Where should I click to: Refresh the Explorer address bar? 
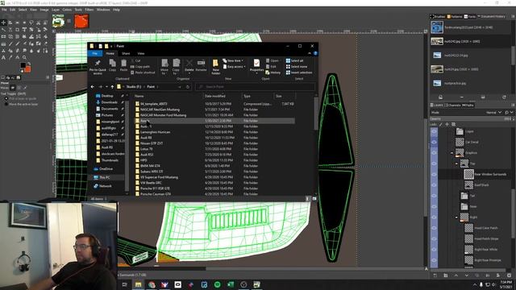188,87
